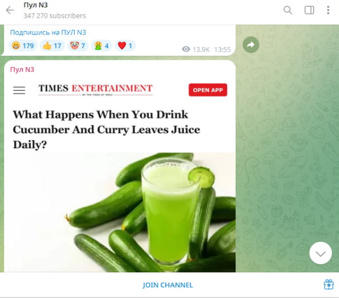Viewport: 339px width, 298px height.
Task: Click the gift icon at the bottom
Action: pos(329,284)
